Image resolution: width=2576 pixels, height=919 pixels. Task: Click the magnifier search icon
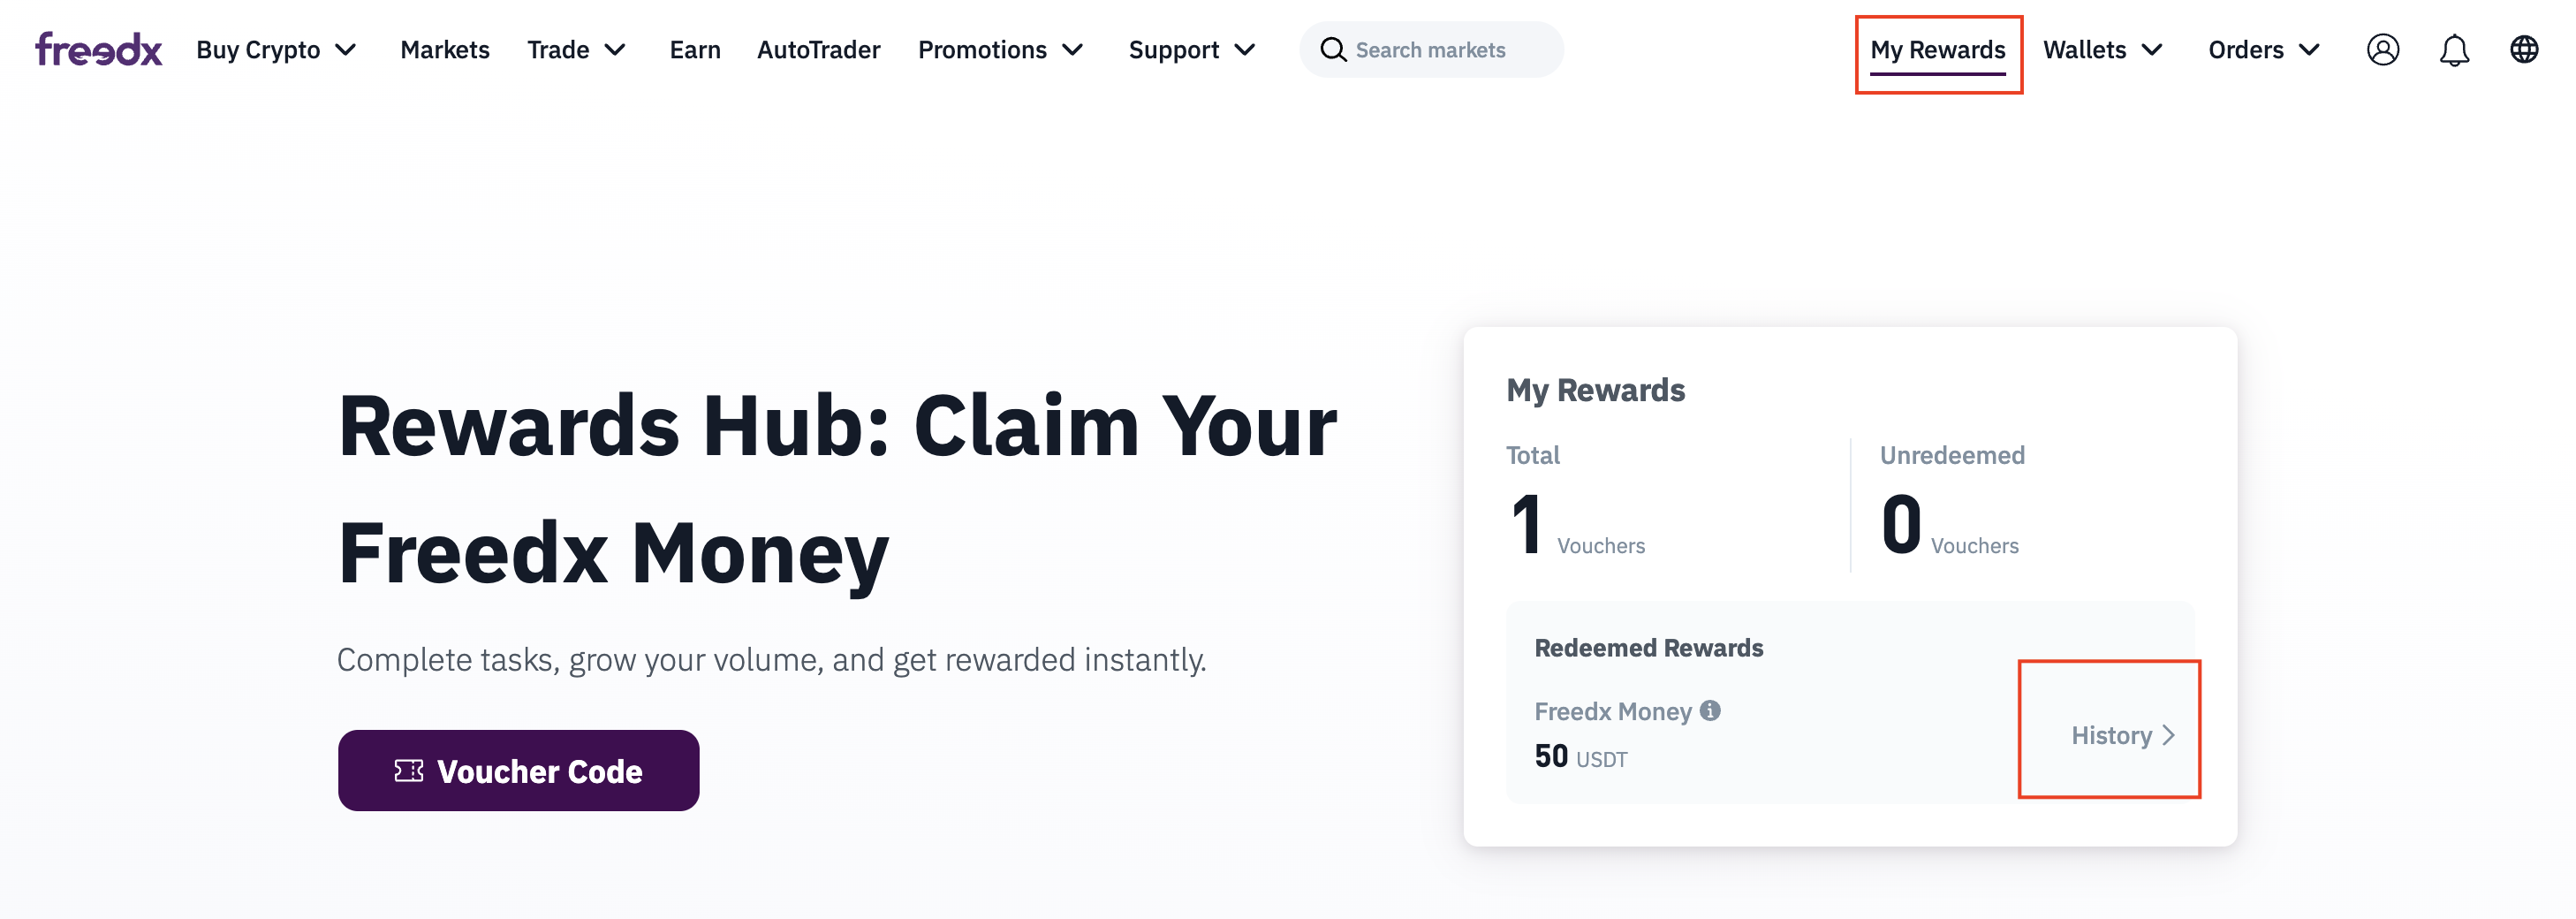(1332, 49)
